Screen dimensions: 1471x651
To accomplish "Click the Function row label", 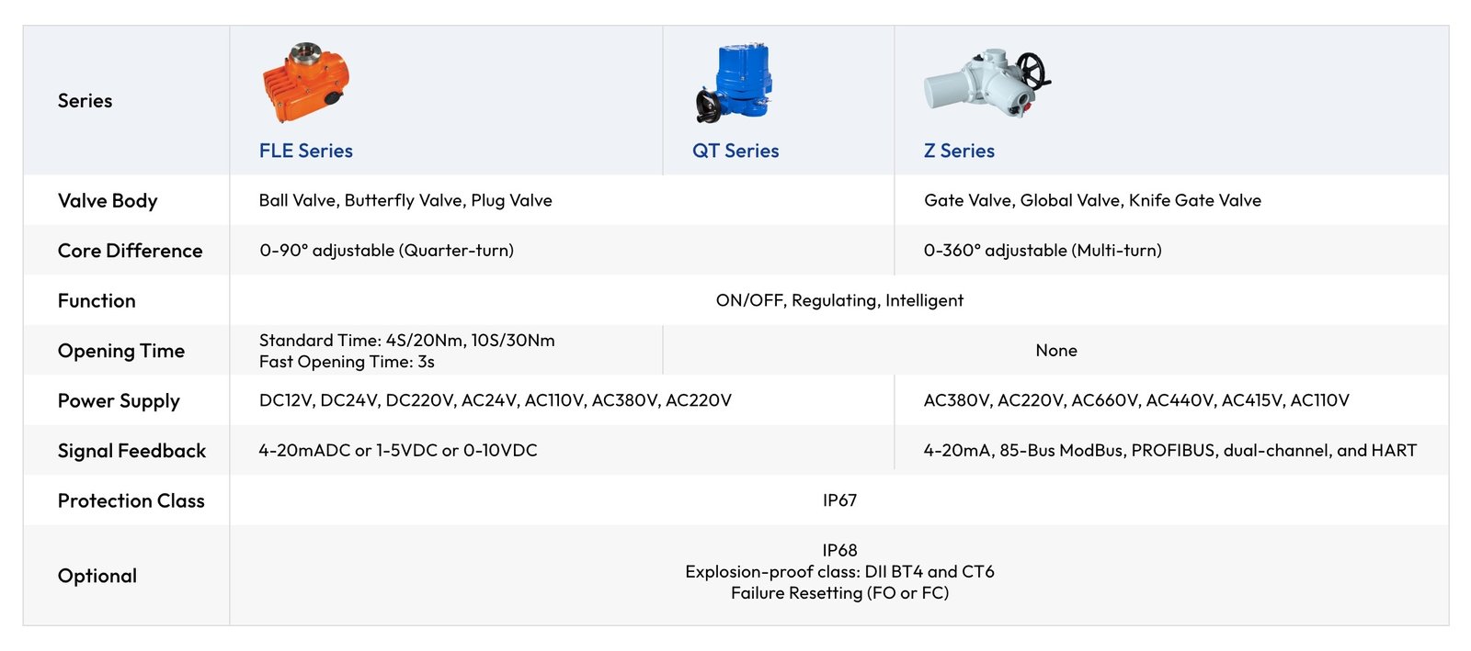I will pos(97,301).
